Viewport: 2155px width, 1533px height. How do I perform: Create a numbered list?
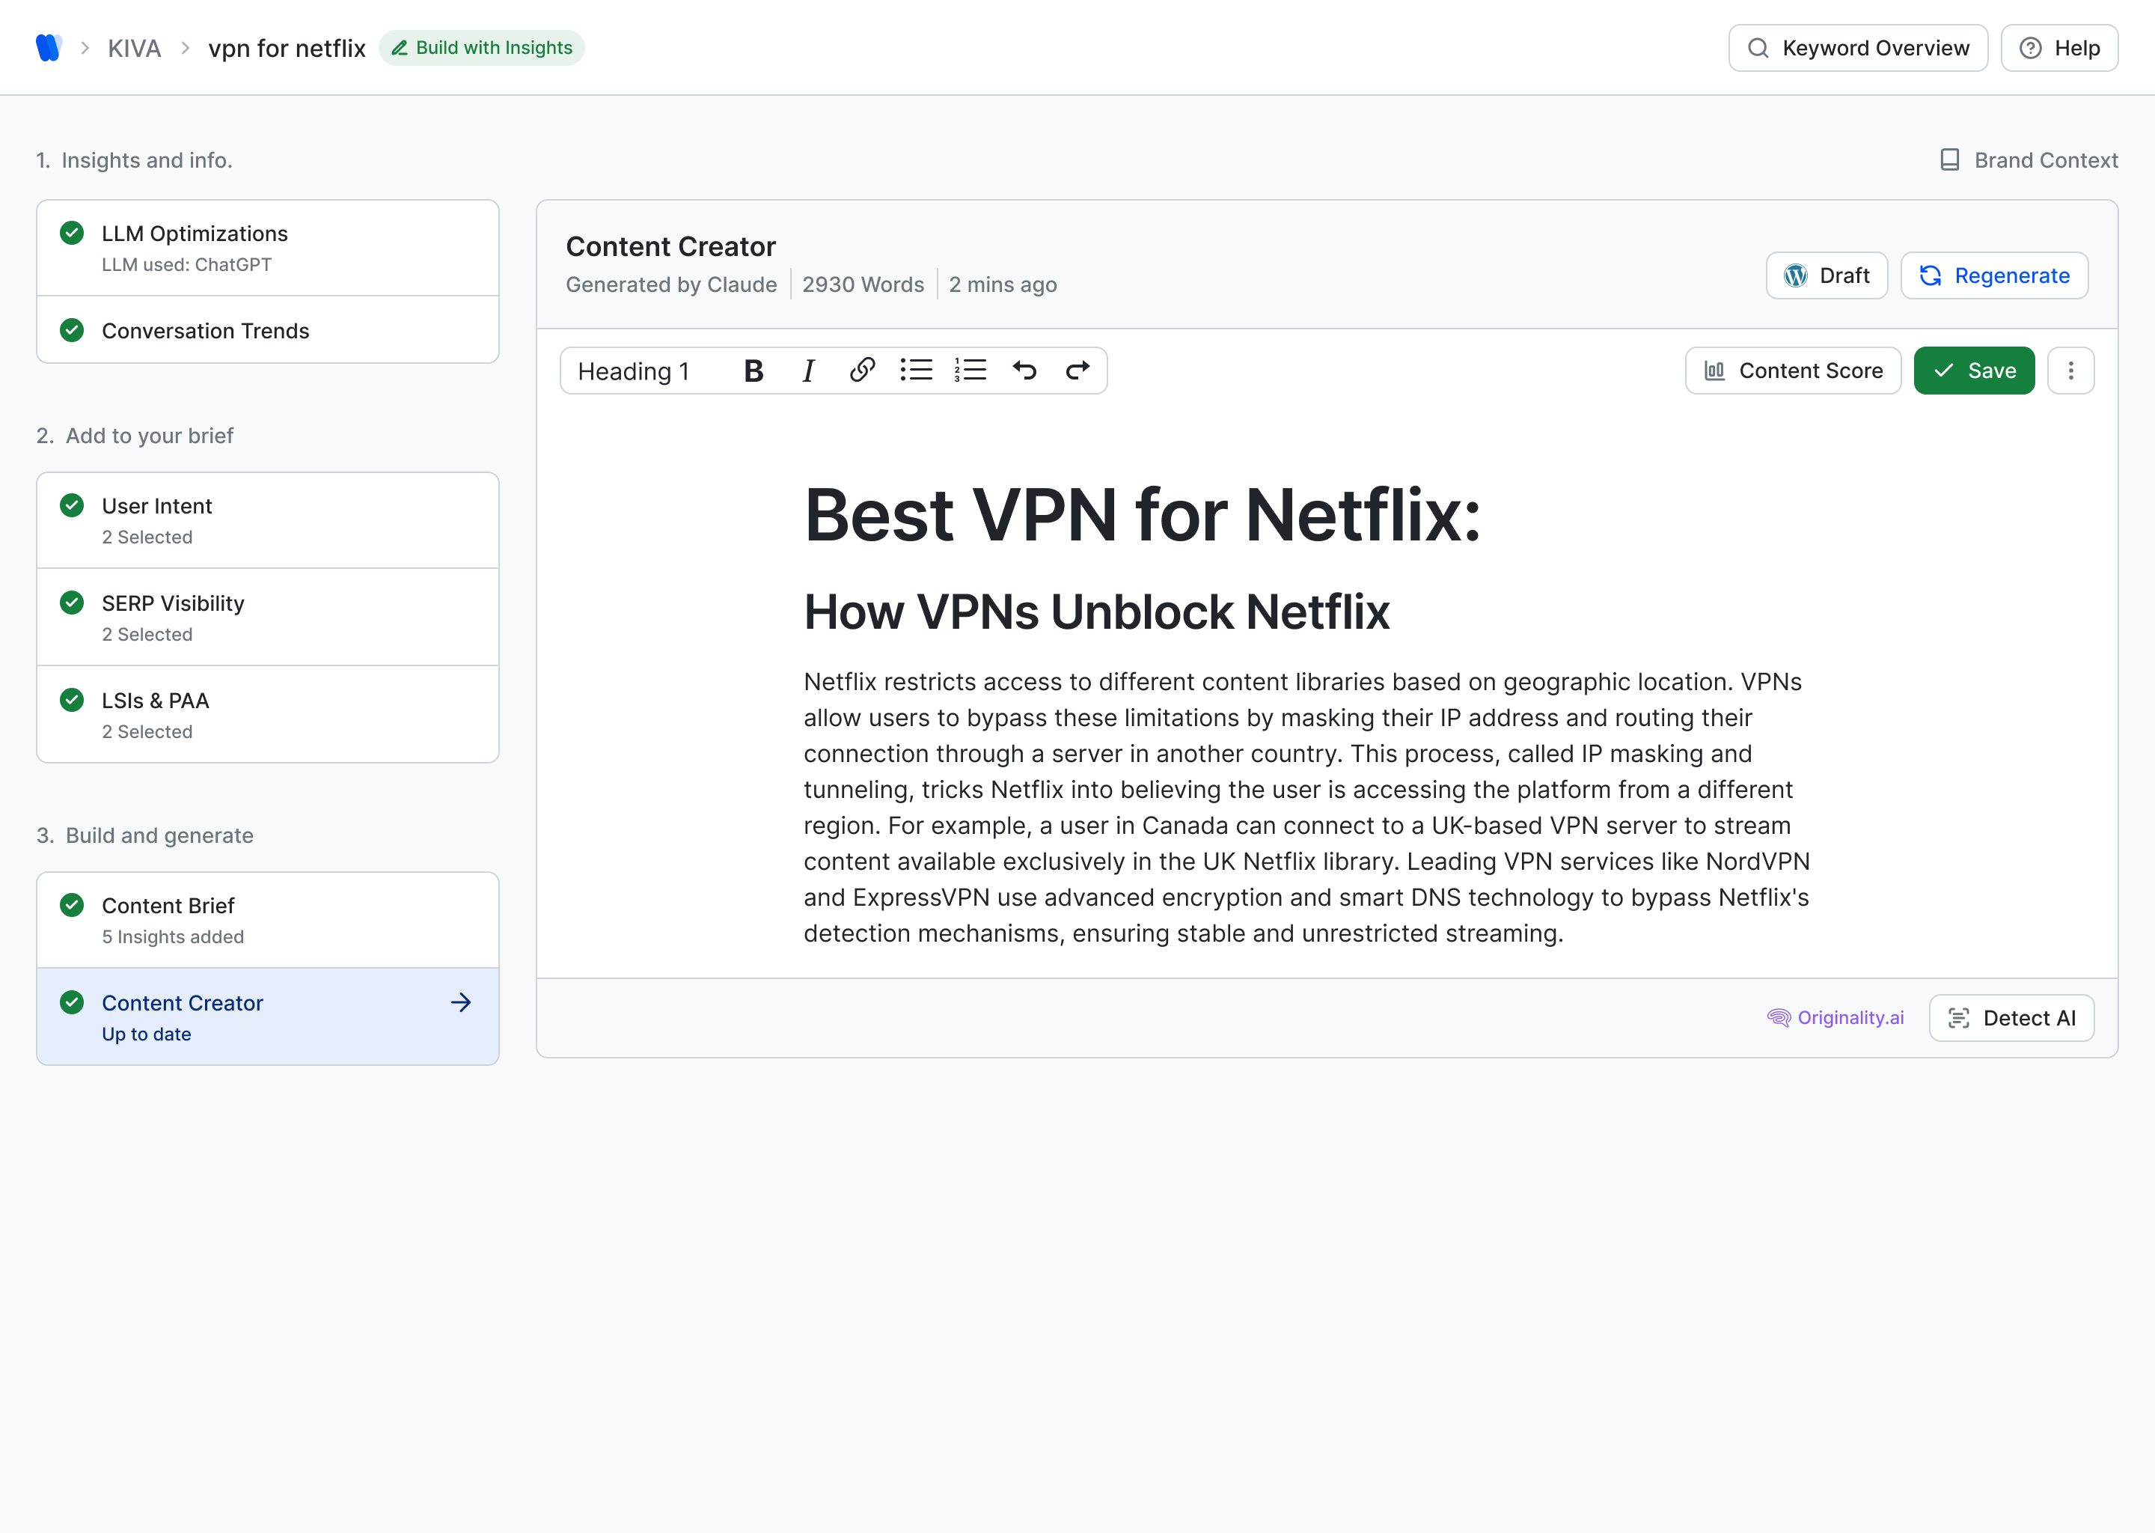tap(970, 370)
